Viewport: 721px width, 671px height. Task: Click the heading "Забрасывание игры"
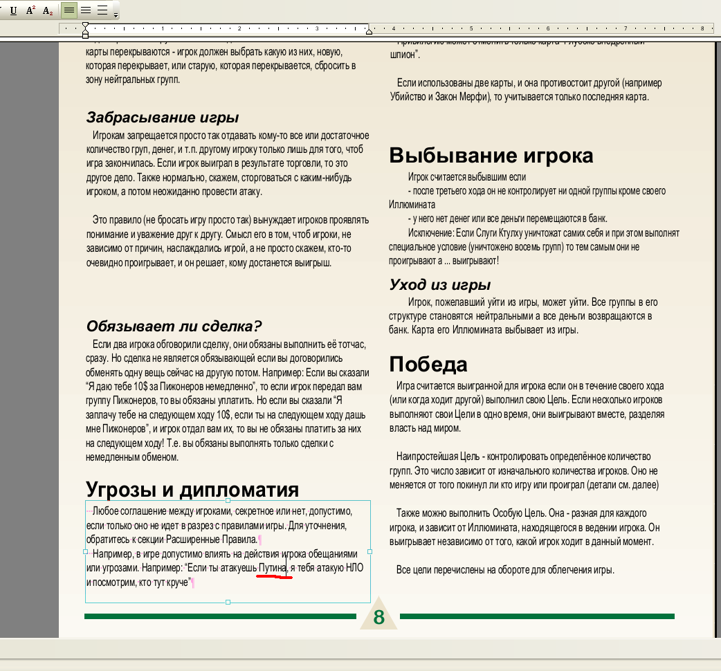[x=163, y=118]
